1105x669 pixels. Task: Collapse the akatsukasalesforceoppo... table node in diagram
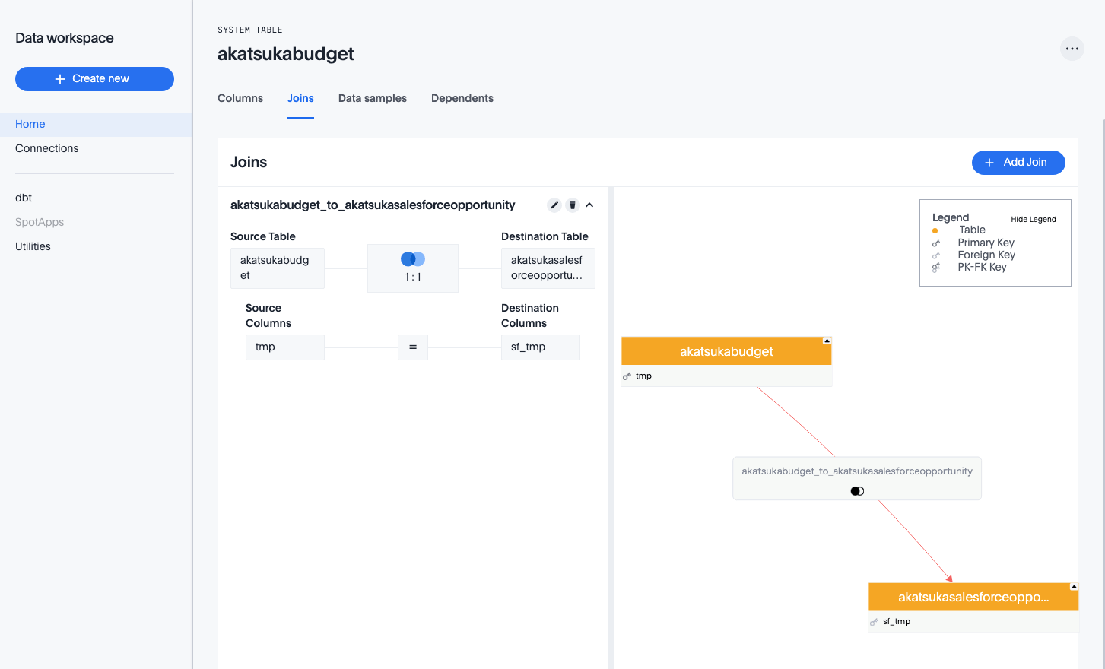tap(1074, 587)
